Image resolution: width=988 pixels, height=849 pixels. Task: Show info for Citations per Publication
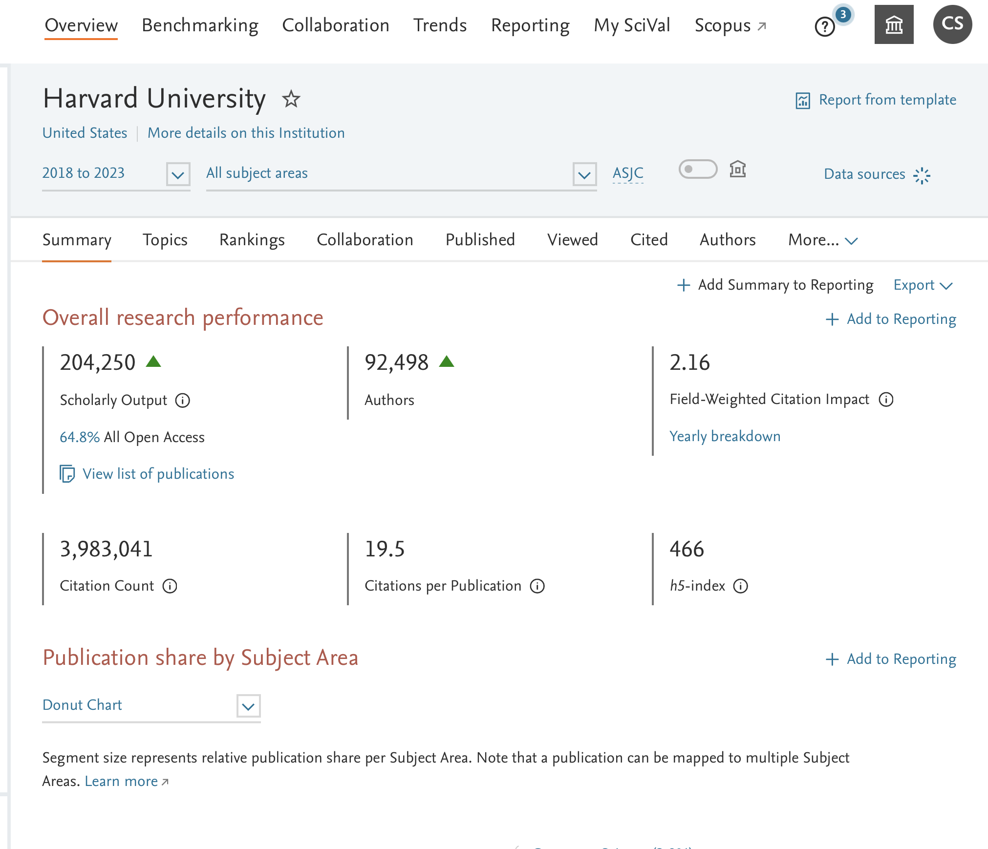tap(537, 586)
